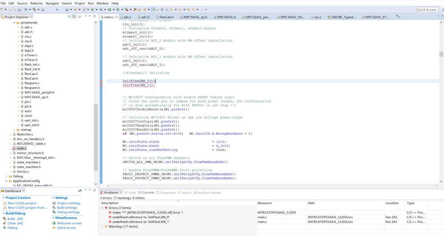
Task: Select flexCan.C in Project Explorer
Action: point(31,74)
